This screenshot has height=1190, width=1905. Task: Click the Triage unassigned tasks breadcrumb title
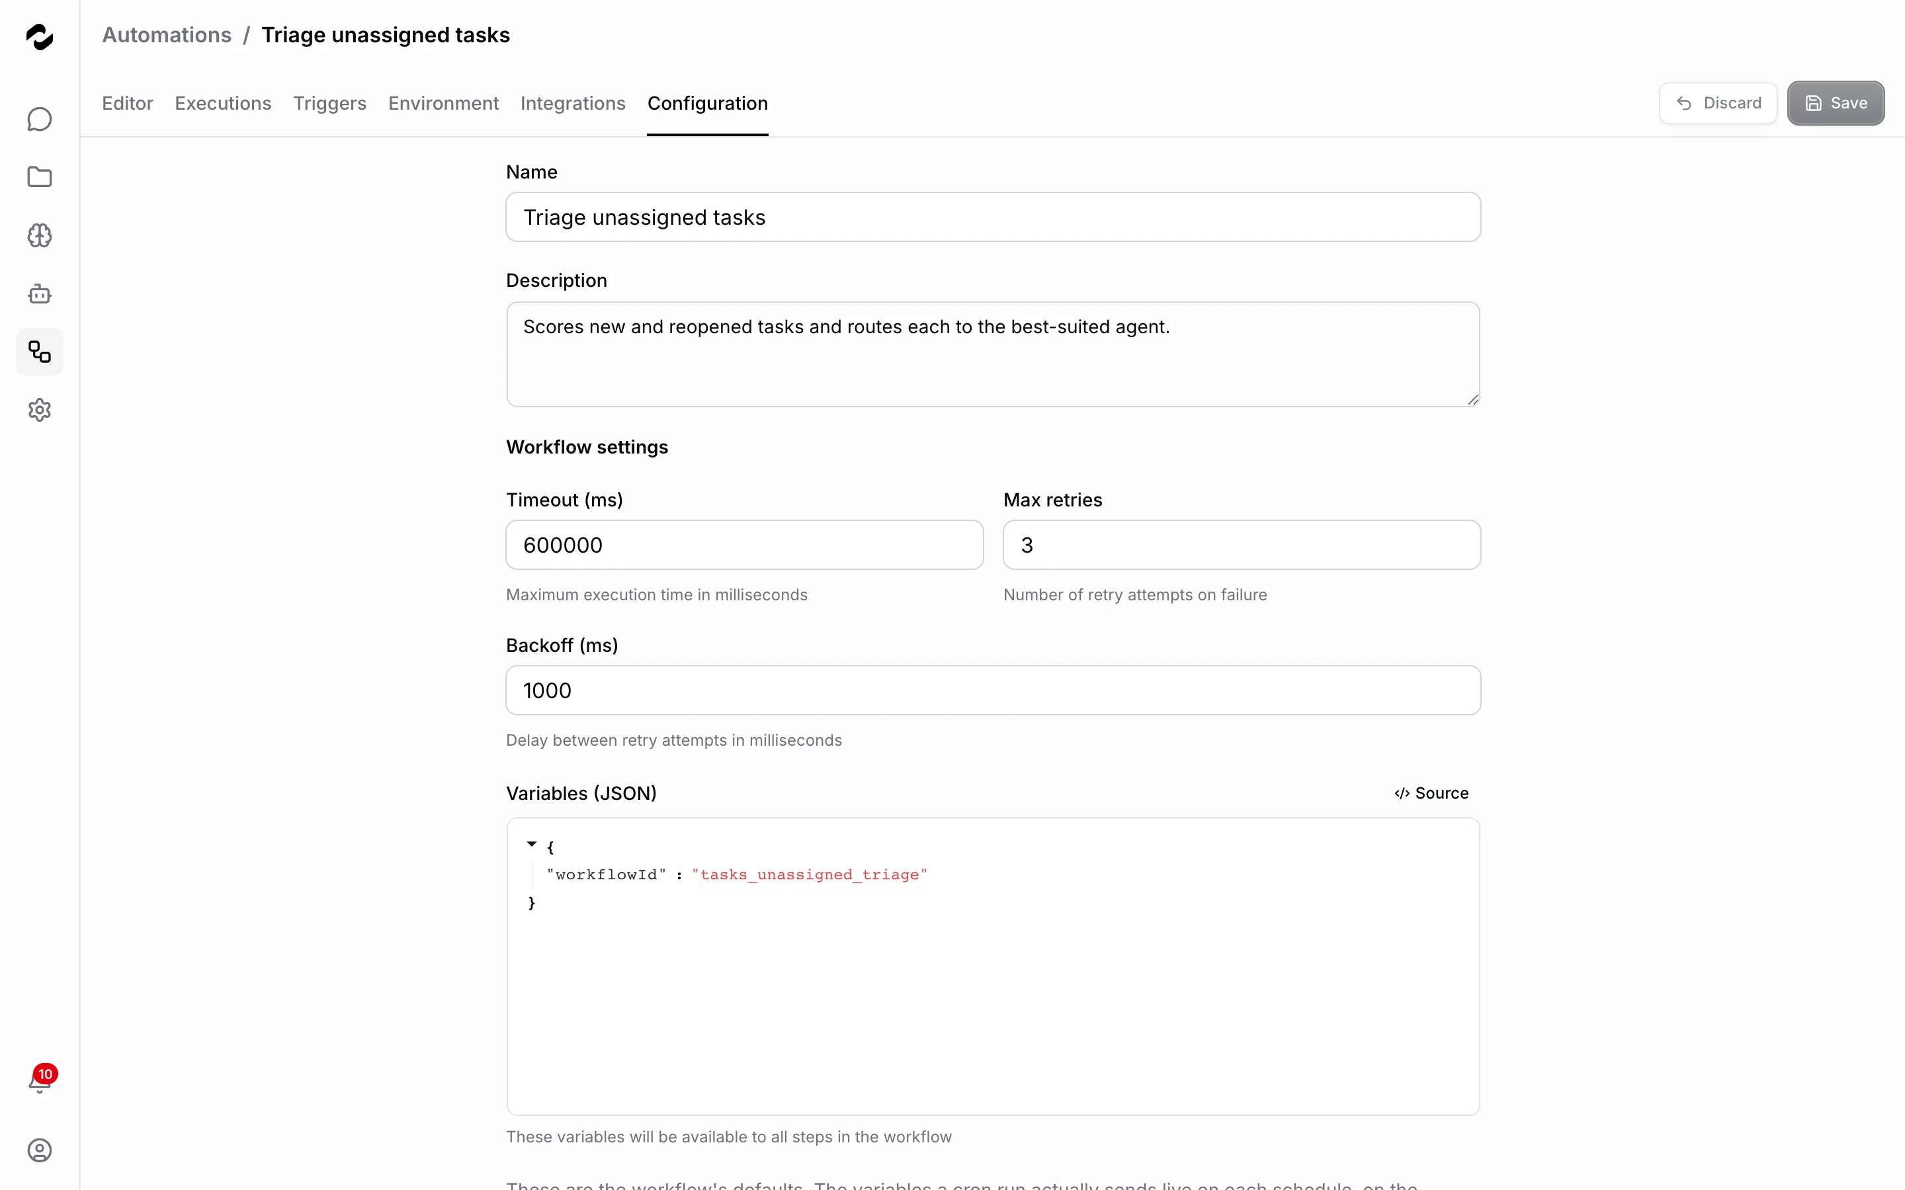pos(386,36)
